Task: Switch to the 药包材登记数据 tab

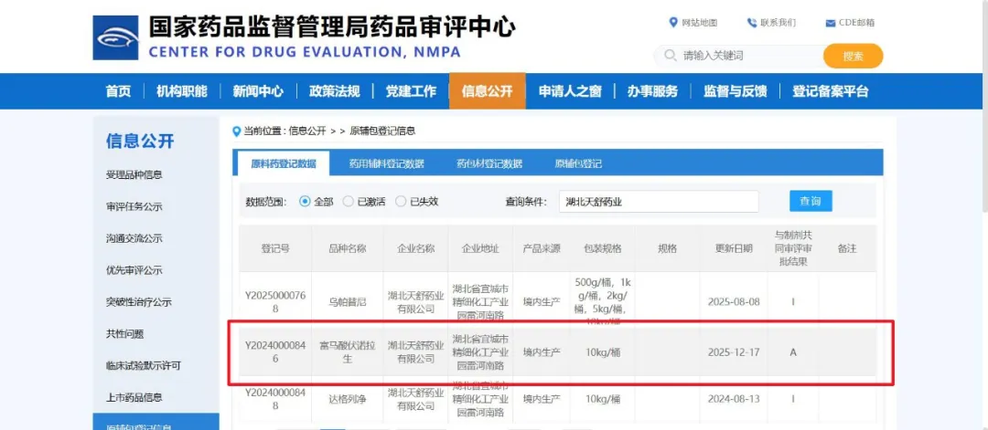Action: coord(489,164)
